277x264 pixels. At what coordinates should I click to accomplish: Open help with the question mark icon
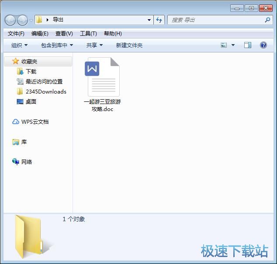click(263, 45)
